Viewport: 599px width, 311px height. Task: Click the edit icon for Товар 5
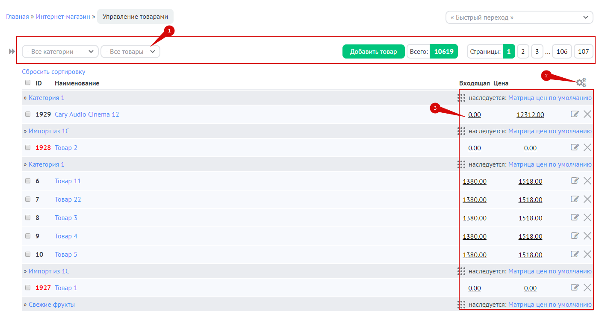[575, 254]
